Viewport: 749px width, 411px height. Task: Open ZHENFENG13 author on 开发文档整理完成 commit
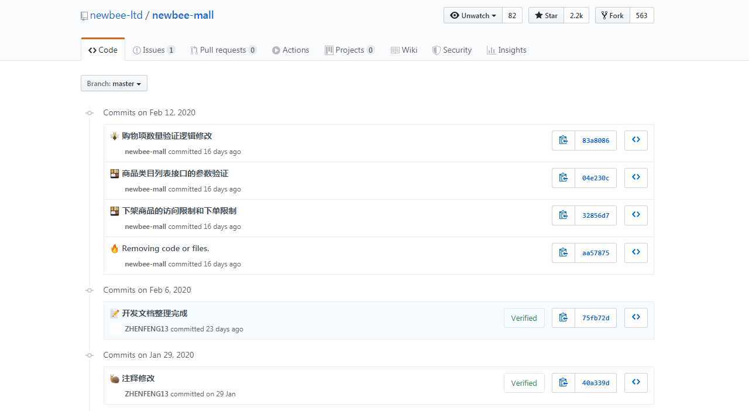[x=146, y=329]
